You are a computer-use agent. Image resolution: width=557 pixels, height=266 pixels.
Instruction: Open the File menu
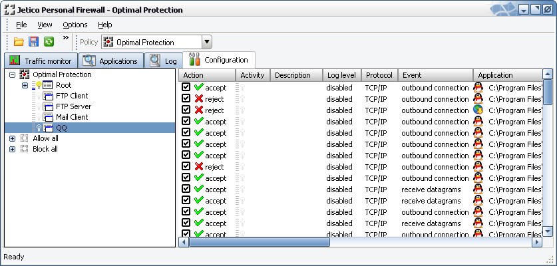(21, 25)
